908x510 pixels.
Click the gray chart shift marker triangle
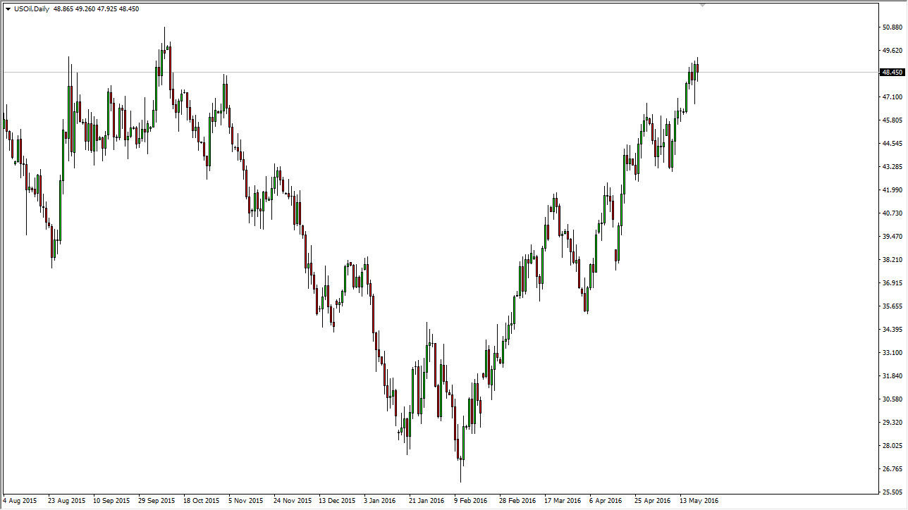pos(702,5)
